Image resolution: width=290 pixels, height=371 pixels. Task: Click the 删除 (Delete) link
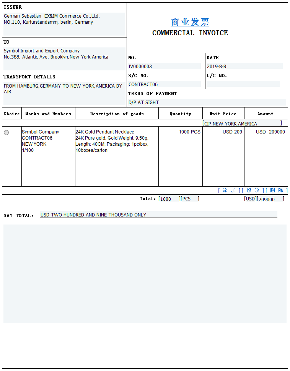pyautogui.click(x=276, y=190)
